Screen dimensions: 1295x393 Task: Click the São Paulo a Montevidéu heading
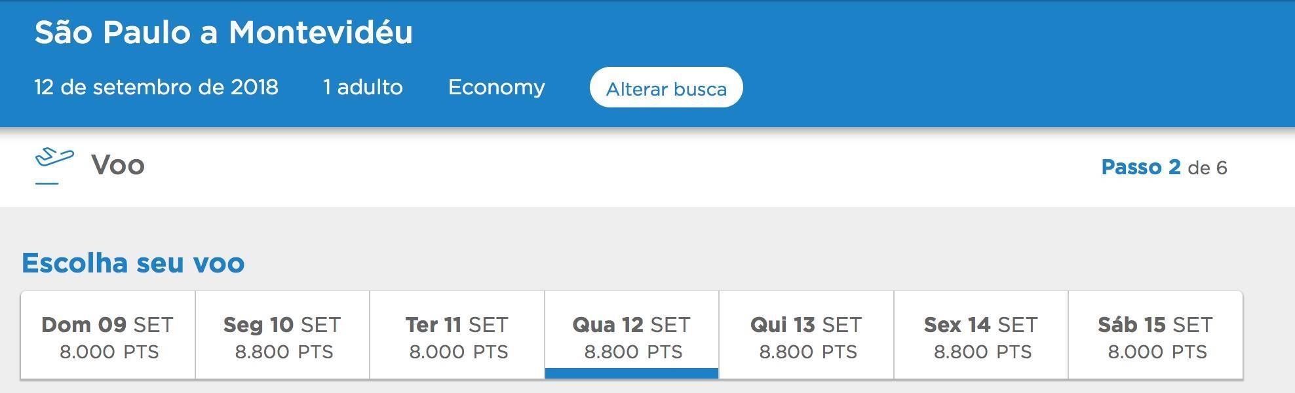click(223, 32)
